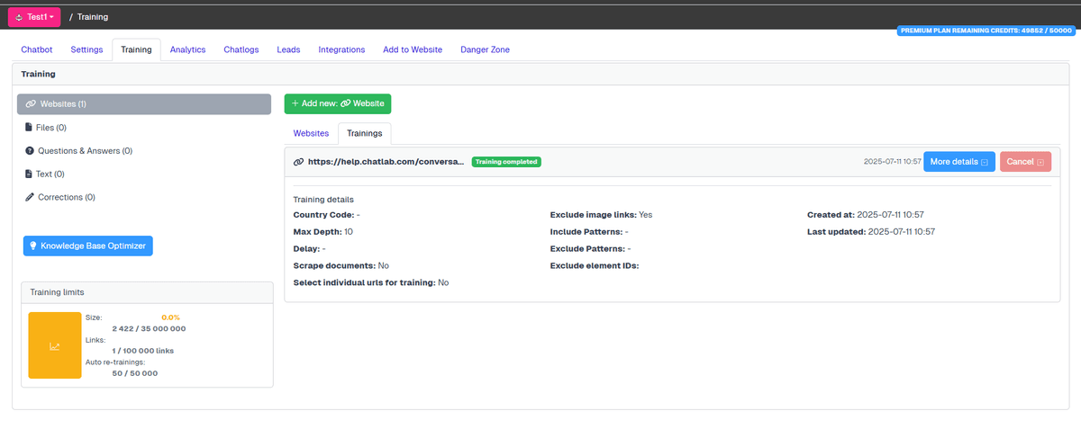The height and width of the screenshot is (429, 1081).
Task: Click the file icon beside Files (0)
Action: (x=29, y=128)
